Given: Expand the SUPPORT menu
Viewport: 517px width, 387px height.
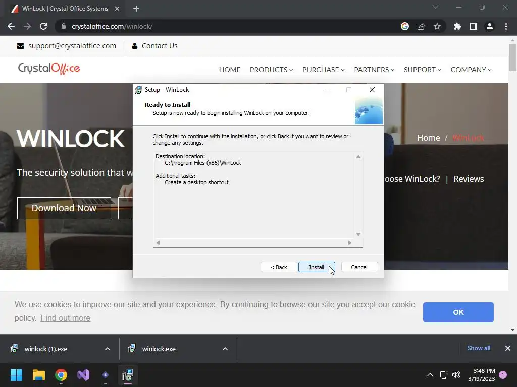Looking at the screenshot, I should (423, 70).
